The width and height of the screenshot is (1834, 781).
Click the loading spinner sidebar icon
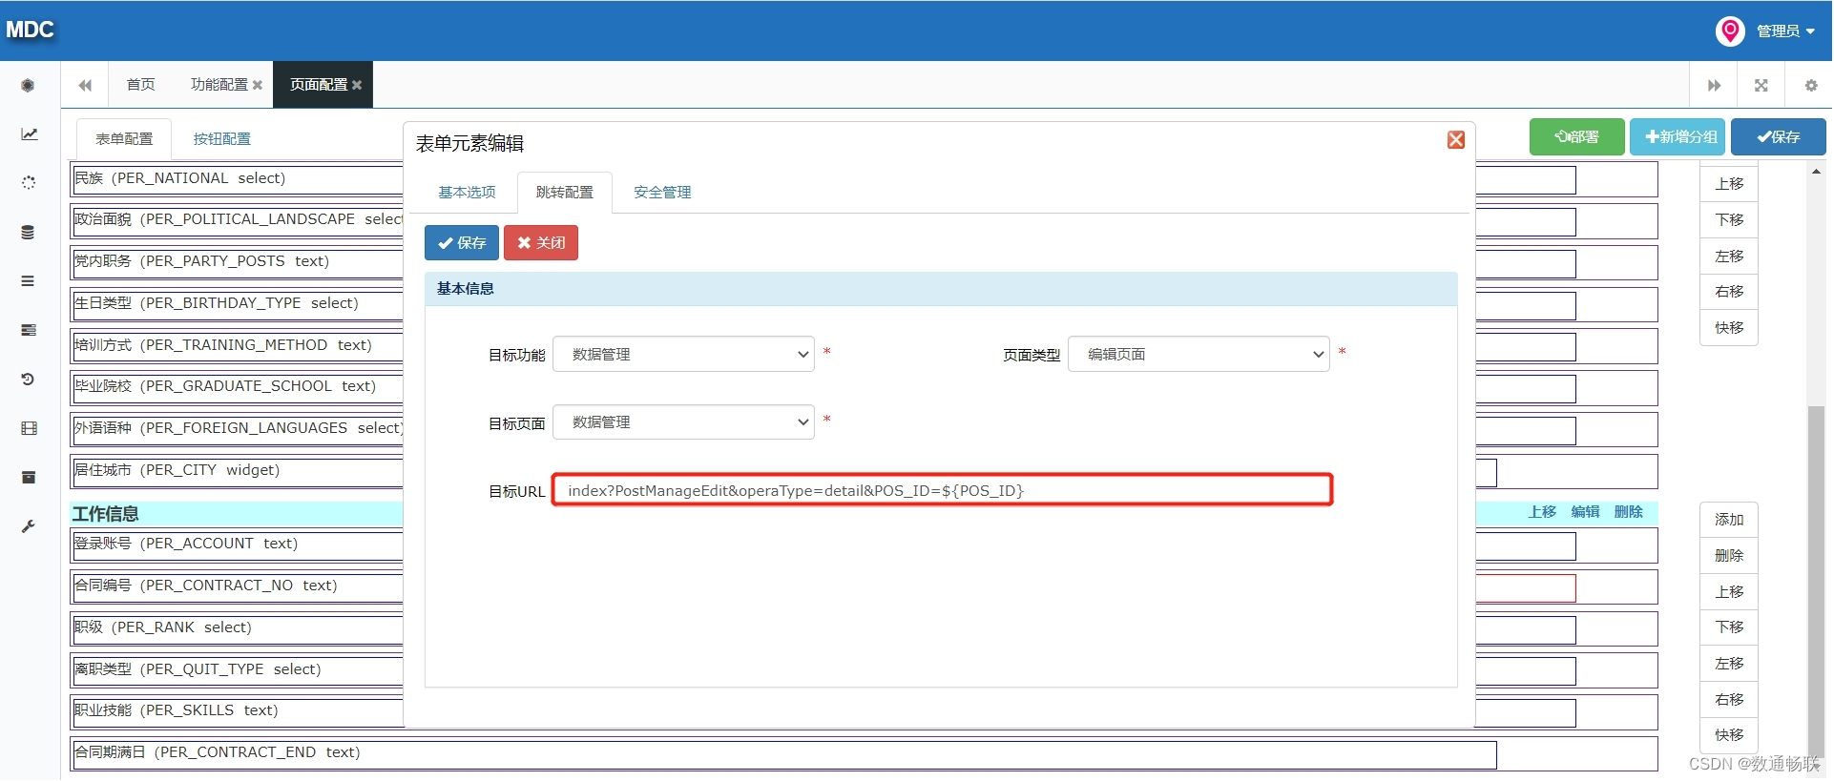[29, 183]
